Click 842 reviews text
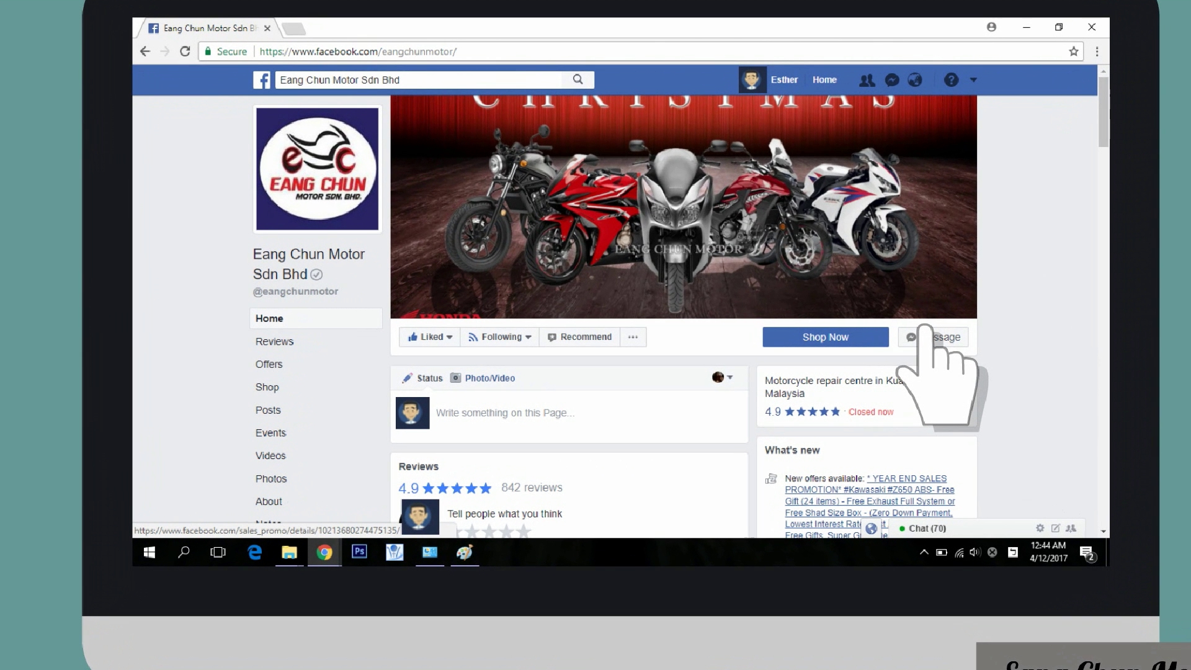The image size is (1191, 670). click(532, 488)
